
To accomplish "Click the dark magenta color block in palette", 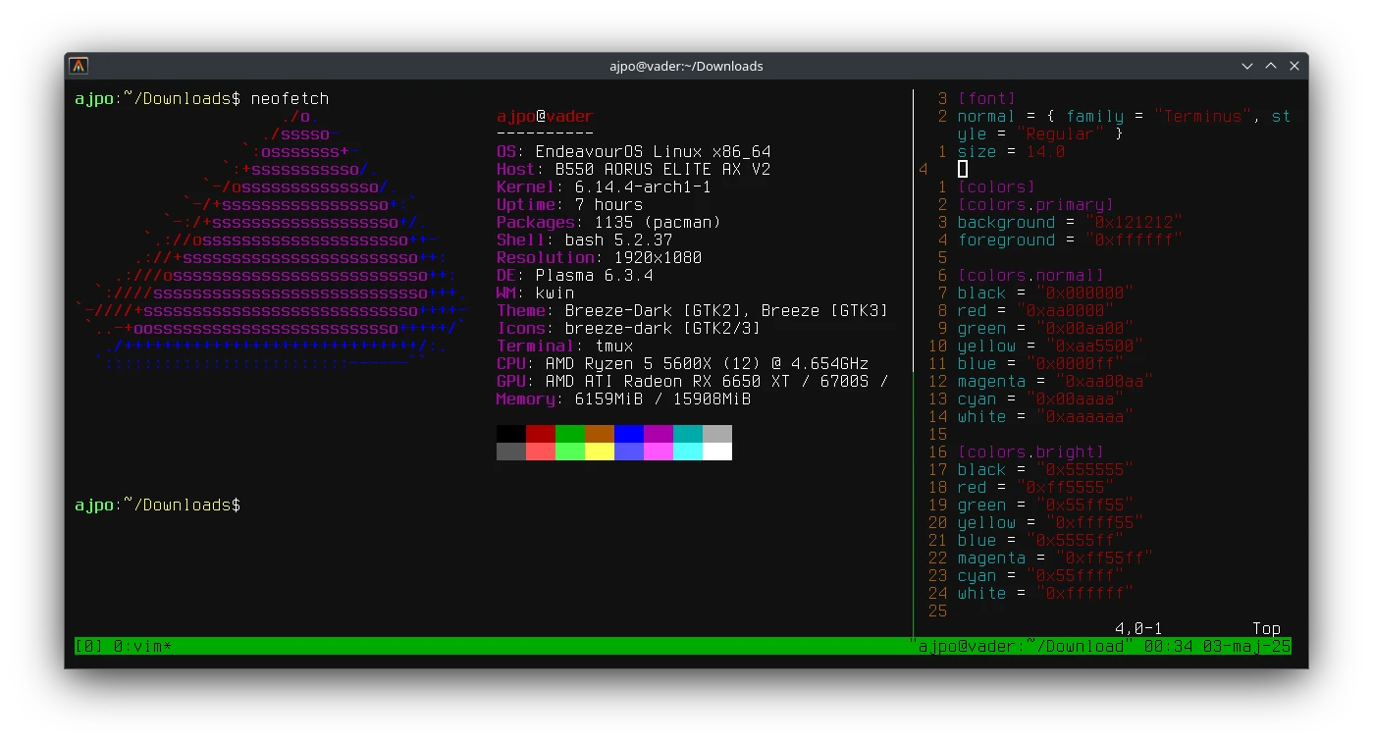I will (x=659, y=434).
